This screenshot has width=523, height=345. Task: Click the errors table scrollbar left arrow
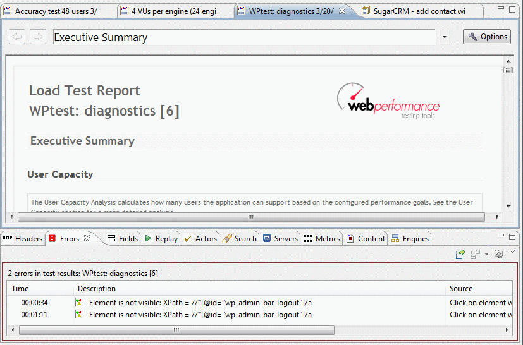coord(13,330)
